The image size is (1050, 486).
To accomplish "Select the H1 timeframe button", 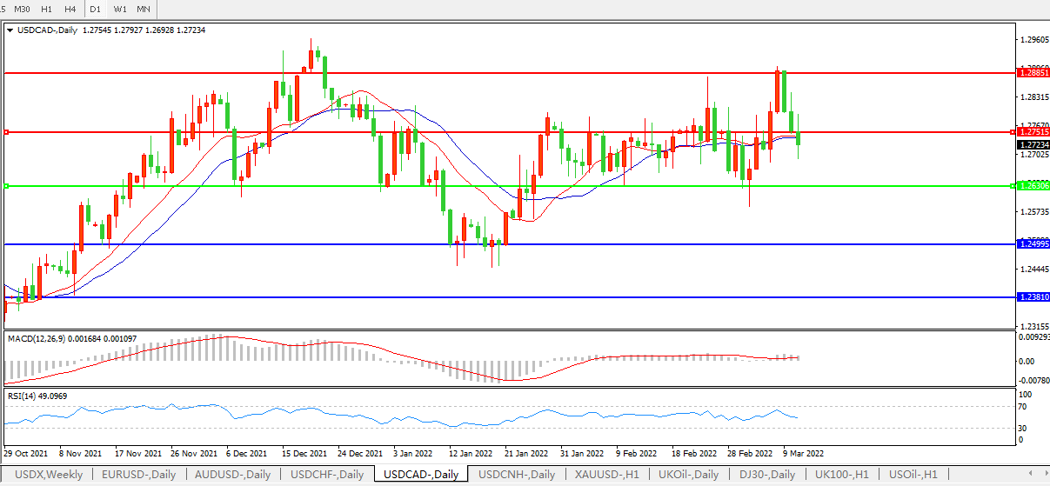I will pyautogui.click(x=47, y=8).
